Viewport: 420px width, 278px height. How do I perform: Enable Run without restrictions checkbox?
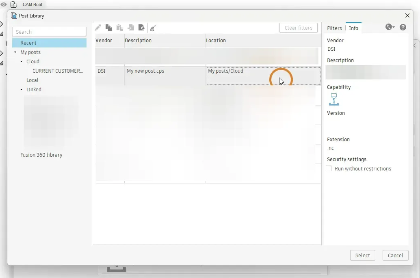(329, 168)
